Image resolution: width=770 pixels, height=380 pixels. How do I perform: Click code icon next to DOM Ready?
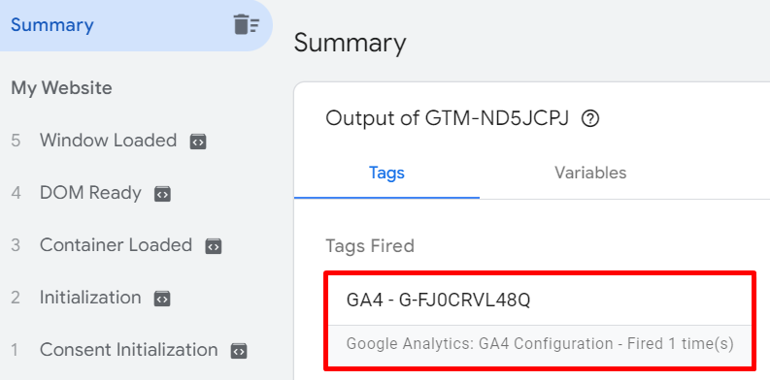[162, 194]
